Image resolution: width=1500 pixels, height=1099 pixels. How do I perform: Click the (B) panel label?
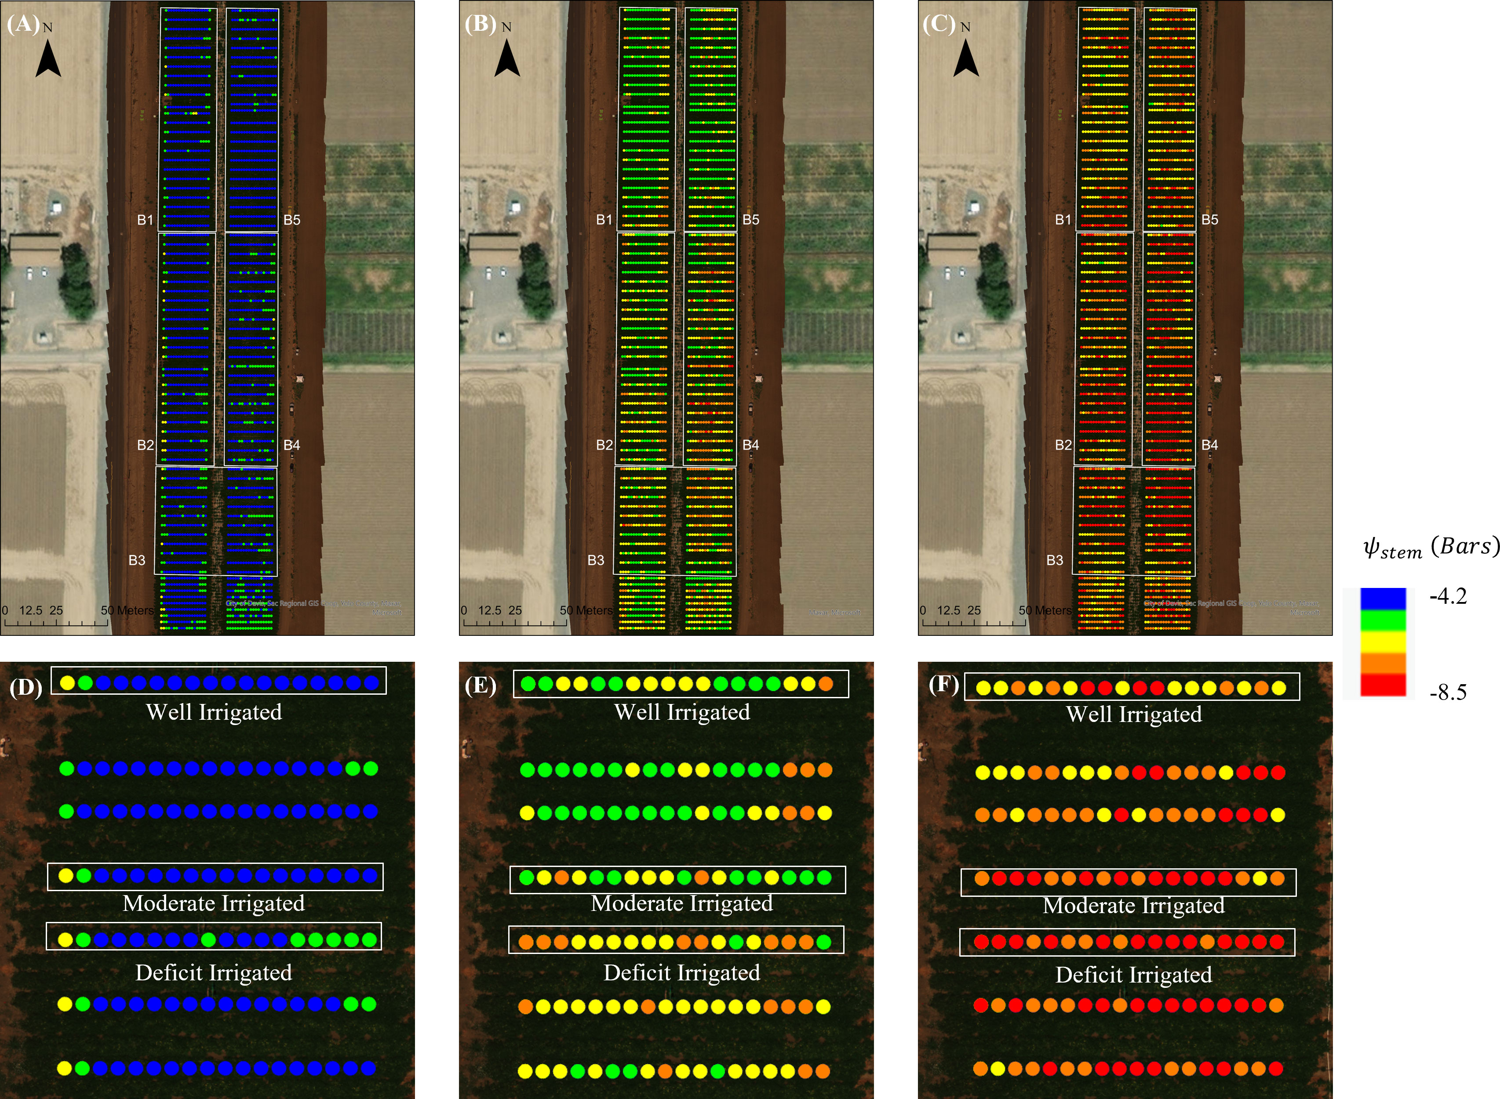[481, 24]
